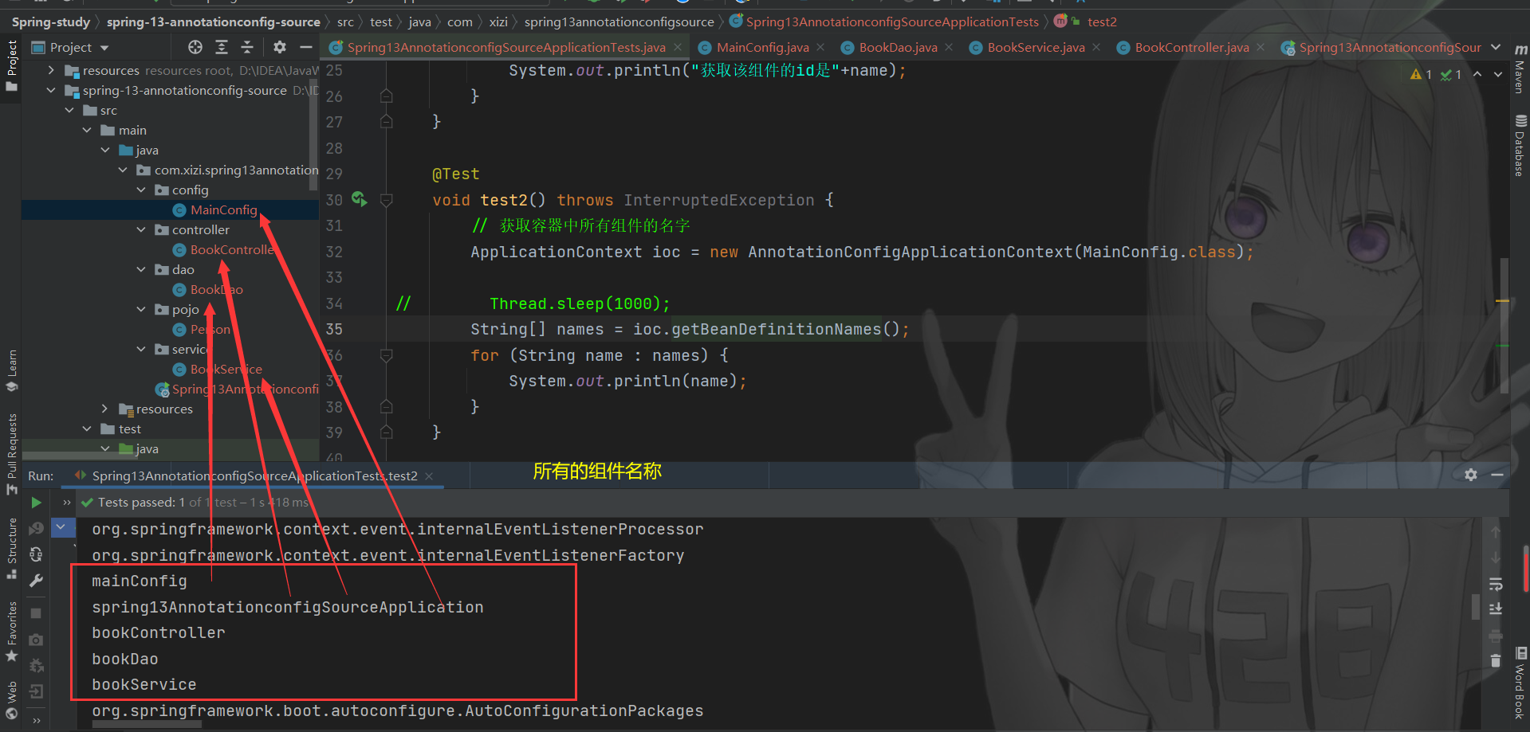Open the Web tool window

(11, 701)
